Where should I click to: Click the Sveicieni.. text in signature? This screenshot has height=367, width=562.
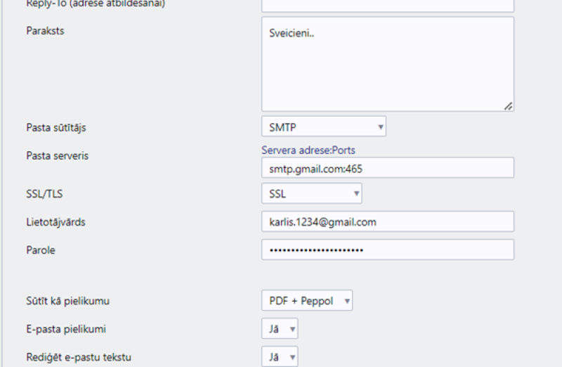pos(292,33)
